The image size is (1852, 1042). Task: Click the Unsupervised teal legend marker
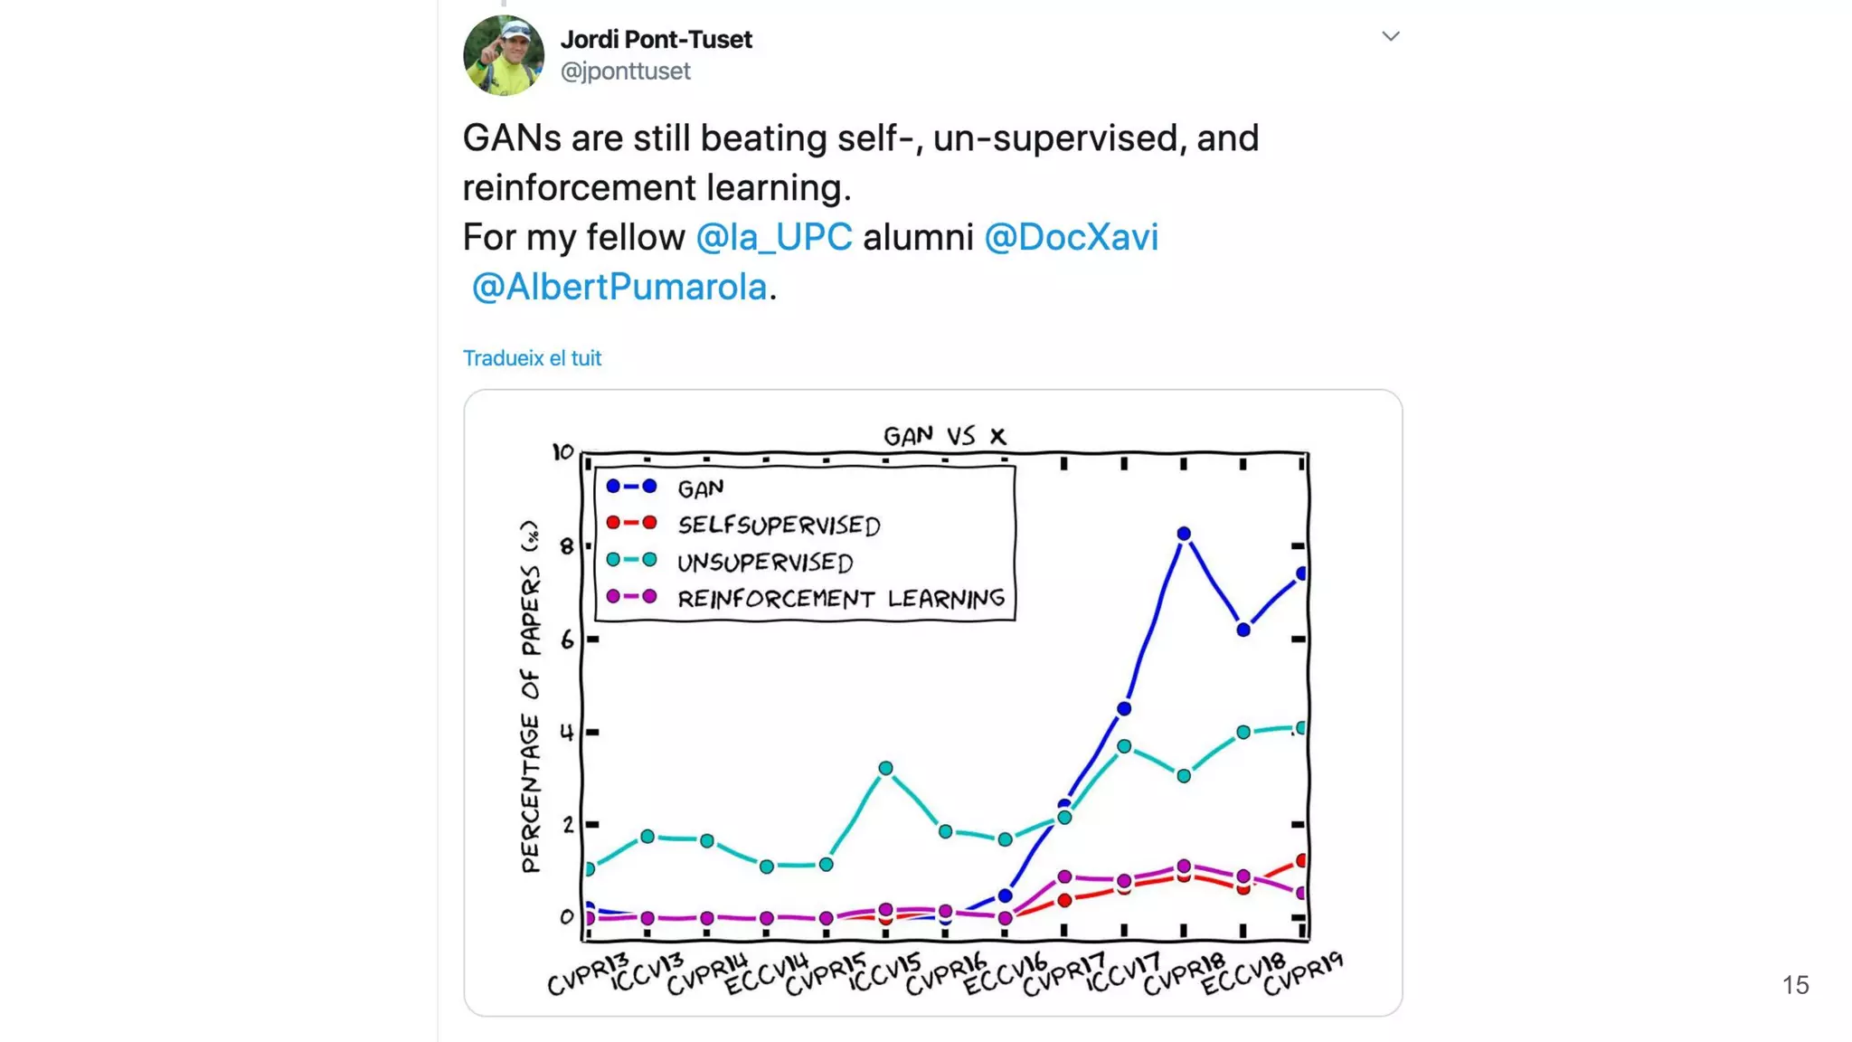point(631,560)
